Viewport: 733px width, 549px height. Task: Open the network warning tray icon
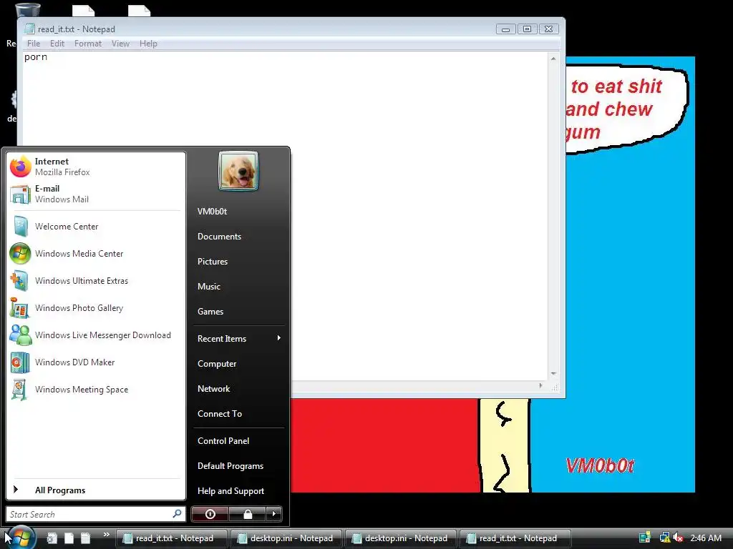click(664, 538)
